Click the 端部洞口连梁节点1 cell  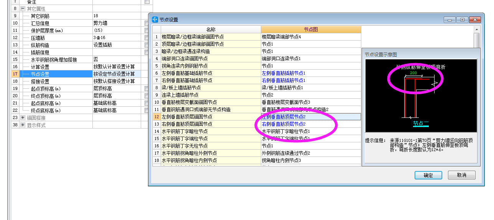click(x=311, y=59)
